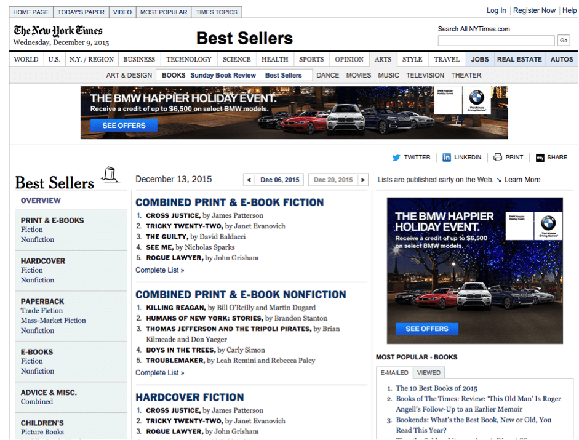Open Nonfiction under Hardcover
Image resolution: width=579 pixels, height=440 pixels.
click(x=38, y=281)
